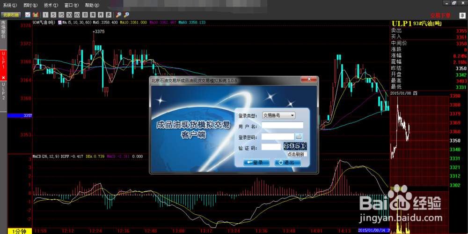Image resolution: width=468 pixels, height=234 pixels.
Task: Click the 卖出 price 3355
Action: coord(461,31)
